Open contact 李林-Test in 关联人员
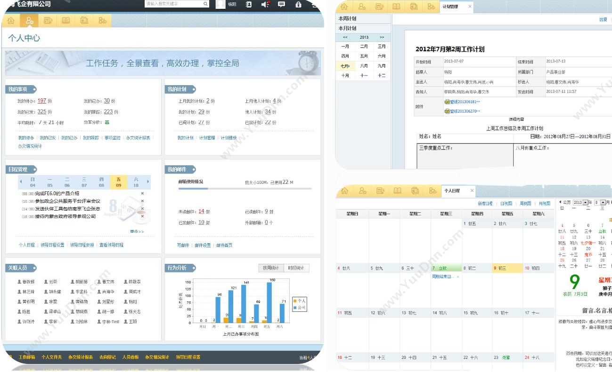This screenshot has height=372, width=612. tap(108, 322)
